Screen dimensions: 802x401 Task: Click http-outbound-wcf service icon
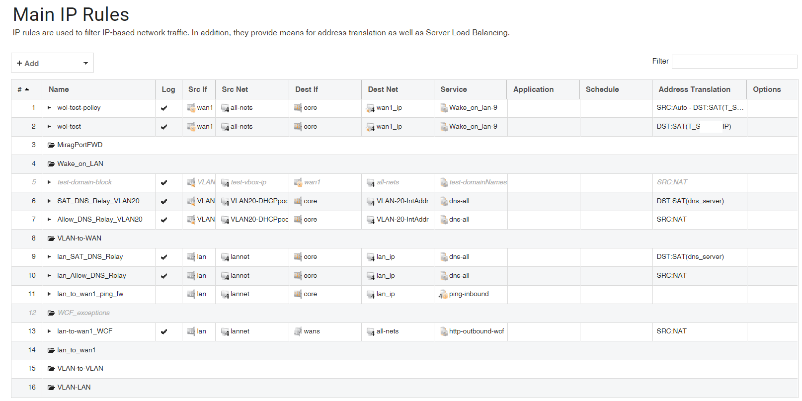pyautogui.click(x=444, y=331)
